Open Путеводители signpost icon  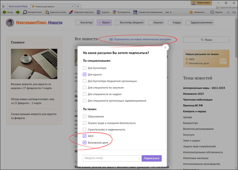click(x=115, y=12)
